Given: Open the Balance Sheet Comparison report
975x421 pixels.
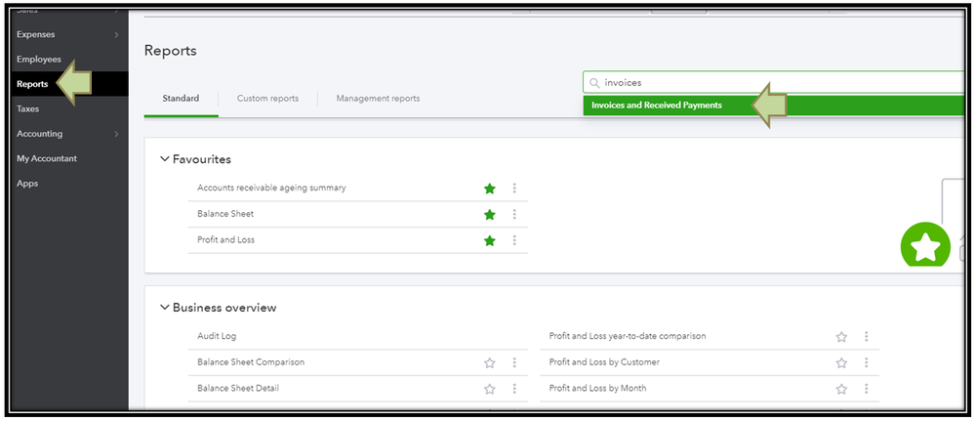Looking at the screenshot, I should tap(251, 361).
